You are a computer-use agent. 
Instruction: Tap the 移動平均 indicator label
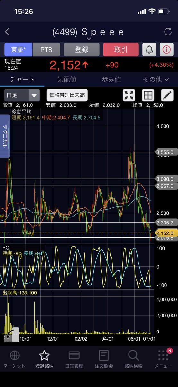[22, 112]
